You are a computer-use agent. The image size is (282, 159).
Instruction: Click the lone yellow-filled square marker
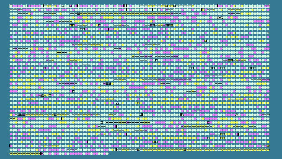(x=205, y=41)
